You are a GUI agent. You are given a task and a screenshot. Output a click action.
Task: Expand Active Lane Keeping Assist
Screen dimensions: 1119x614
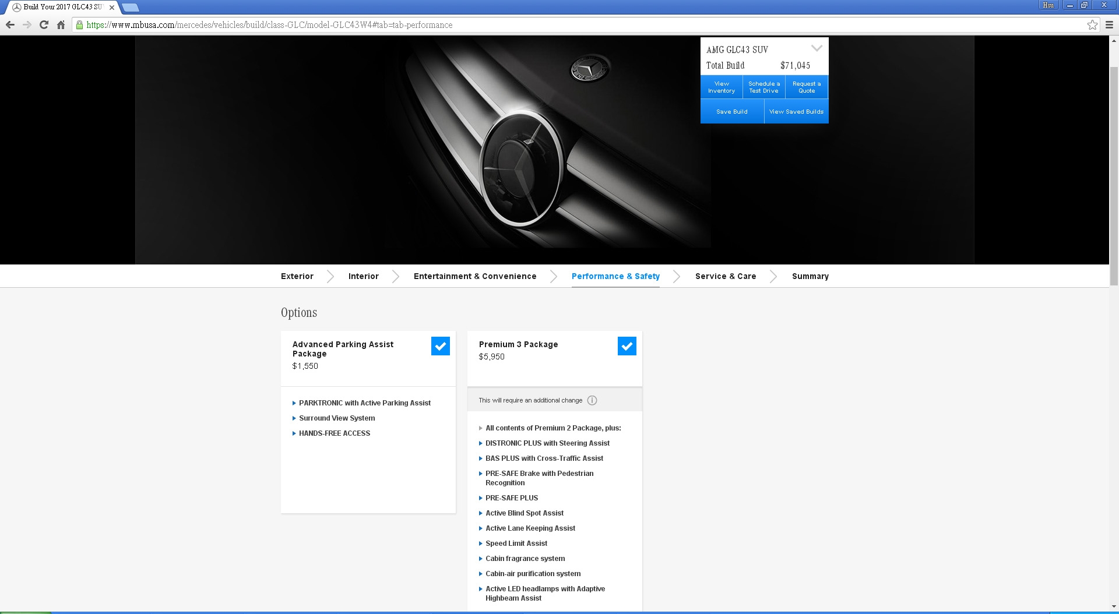coord(527,528)
